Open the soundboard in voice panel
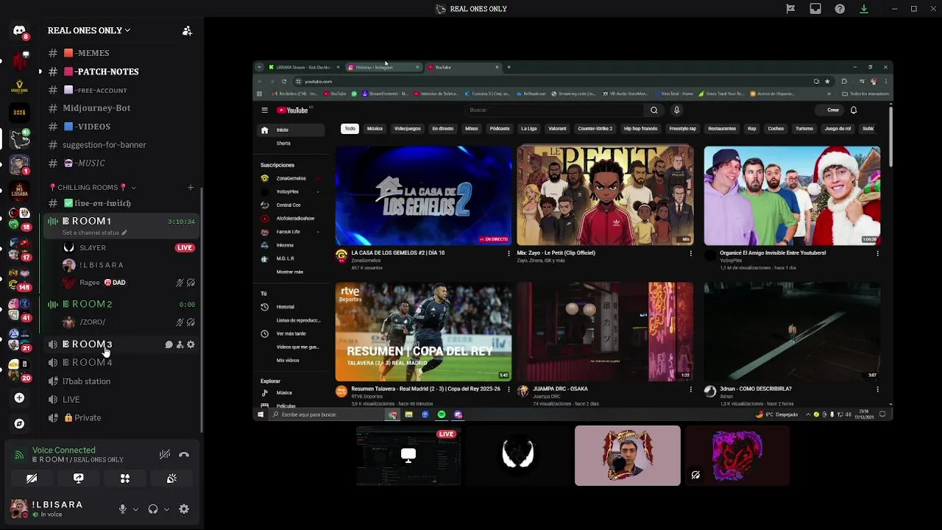 pos(171,478)
